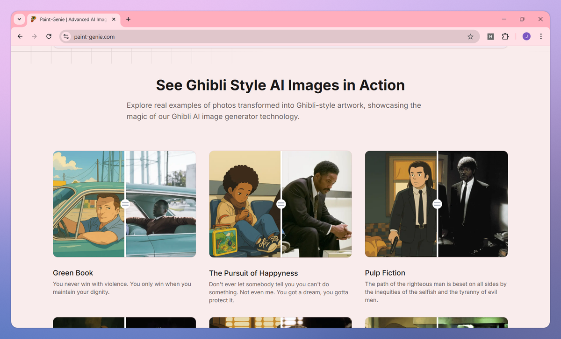Reload the current page

pyautogui.click(x=49, y=36)
